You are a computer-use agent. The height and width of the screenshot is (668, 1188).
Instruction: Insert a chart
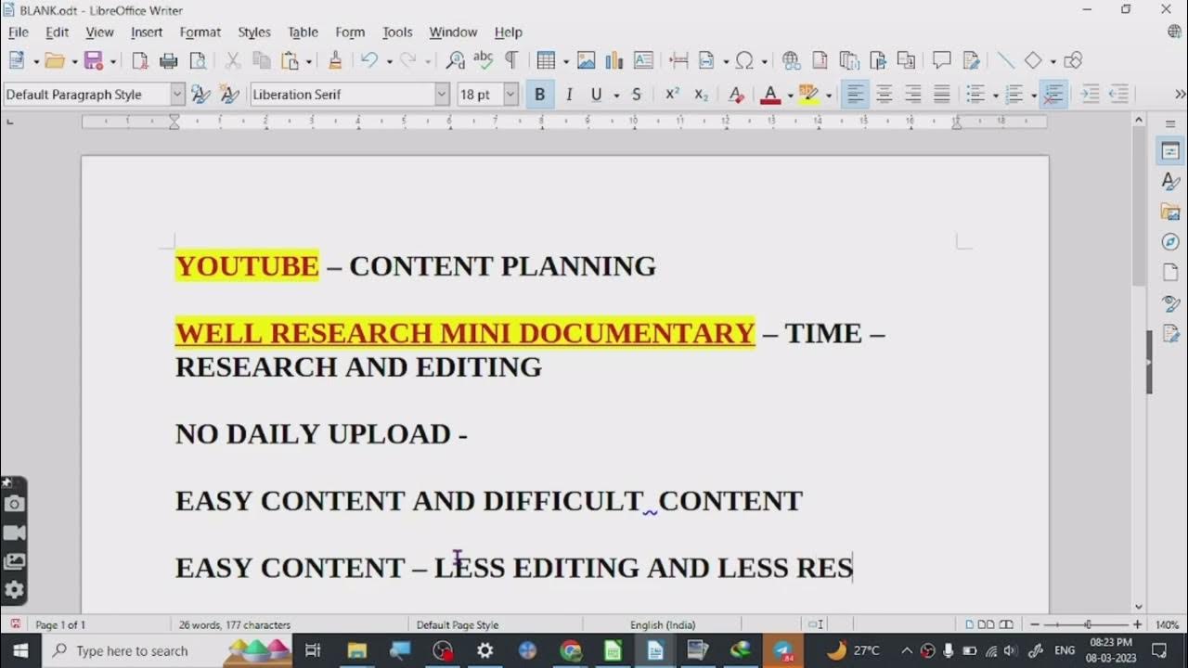coord(614,60)
